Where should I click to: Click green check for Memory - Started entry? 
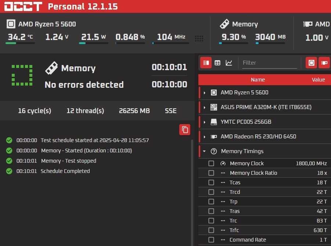coord(9,151)
